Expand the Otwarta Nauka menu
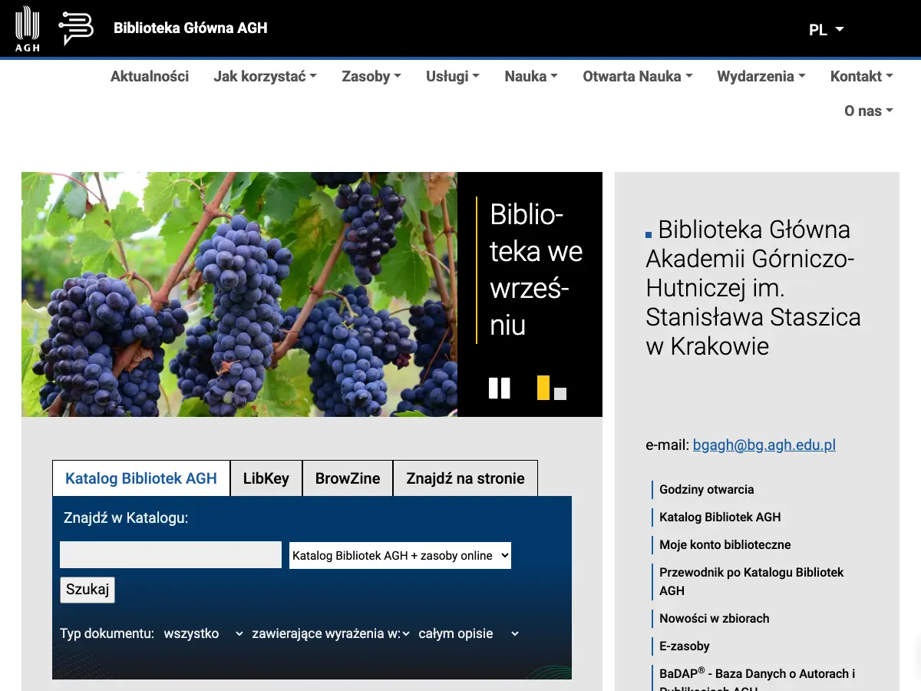The height and width of the screenshot is (691, 921). [x=638, y=76]
